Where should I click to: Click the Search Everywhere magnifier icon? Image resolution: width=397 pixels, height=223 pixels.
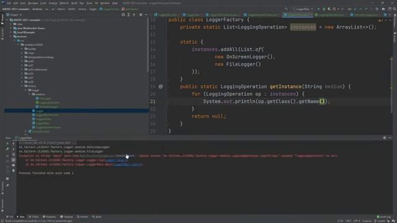click(x=395, y=9)
